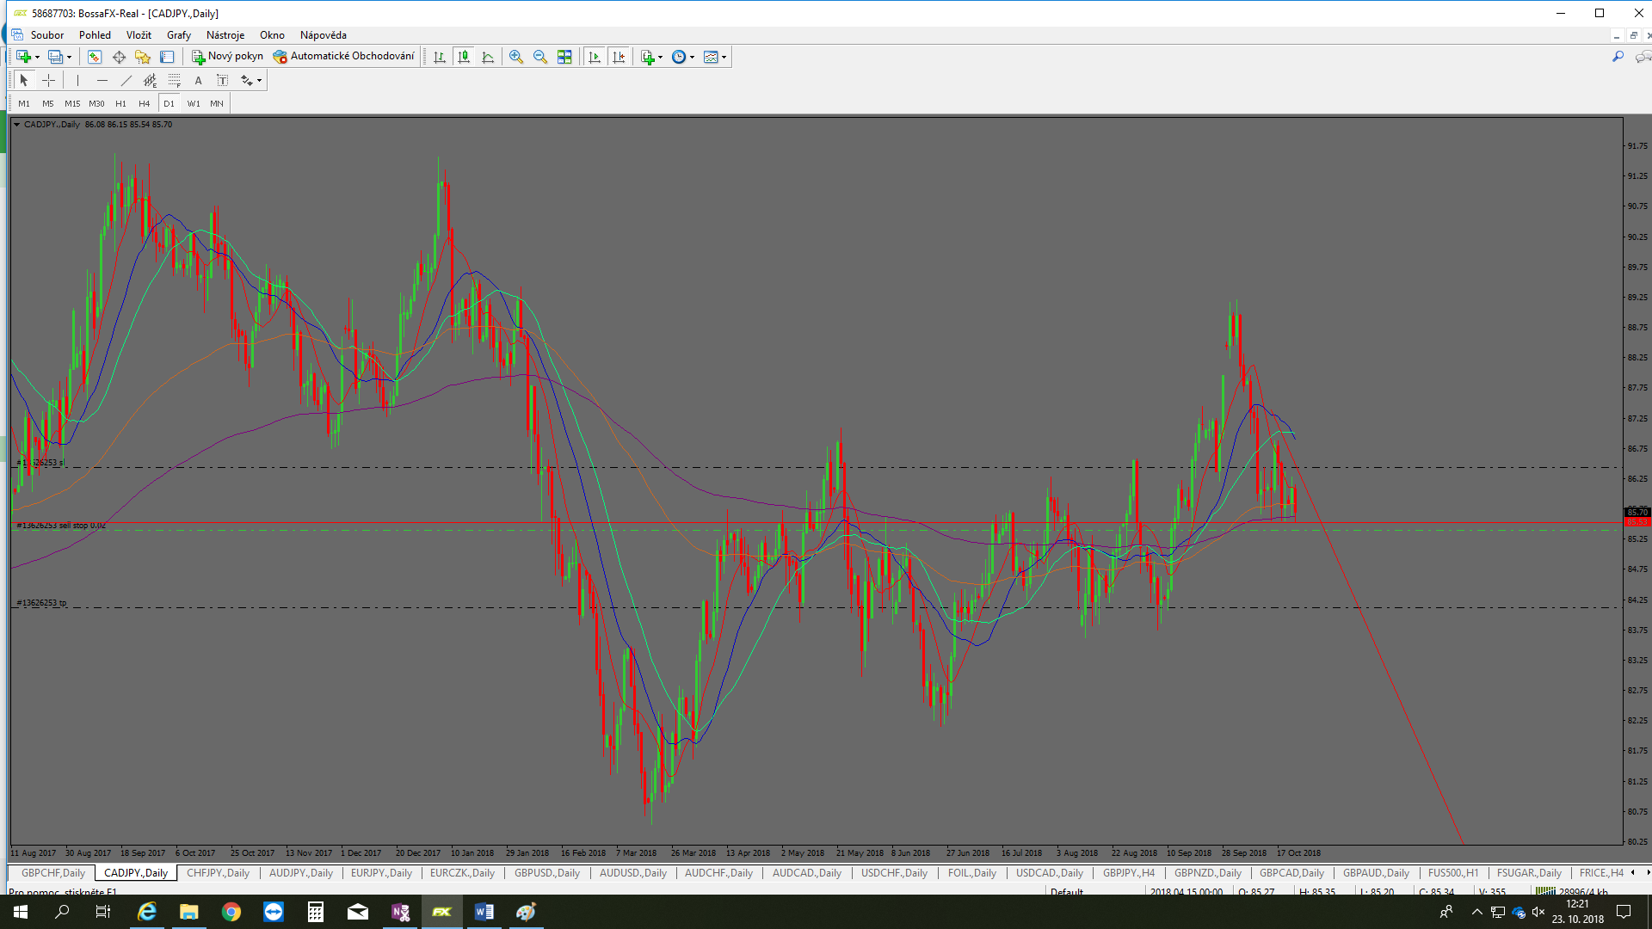Select the Fibonacci retracement tool

pyautogui.click(x=175, y=80)
